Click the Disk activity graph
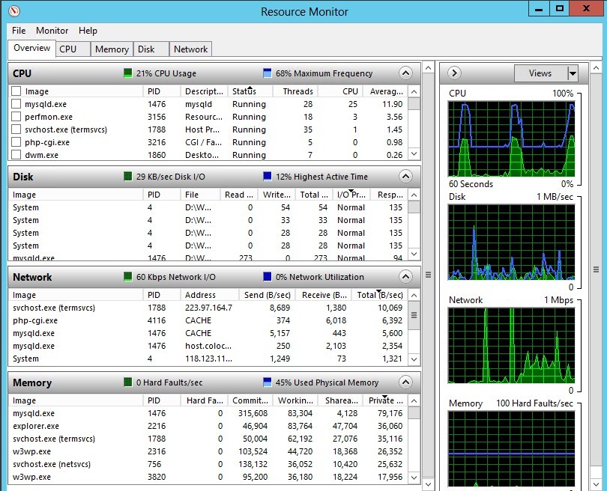Image resolution: width=607 pixels, height=491 pixels. point(511,242)
